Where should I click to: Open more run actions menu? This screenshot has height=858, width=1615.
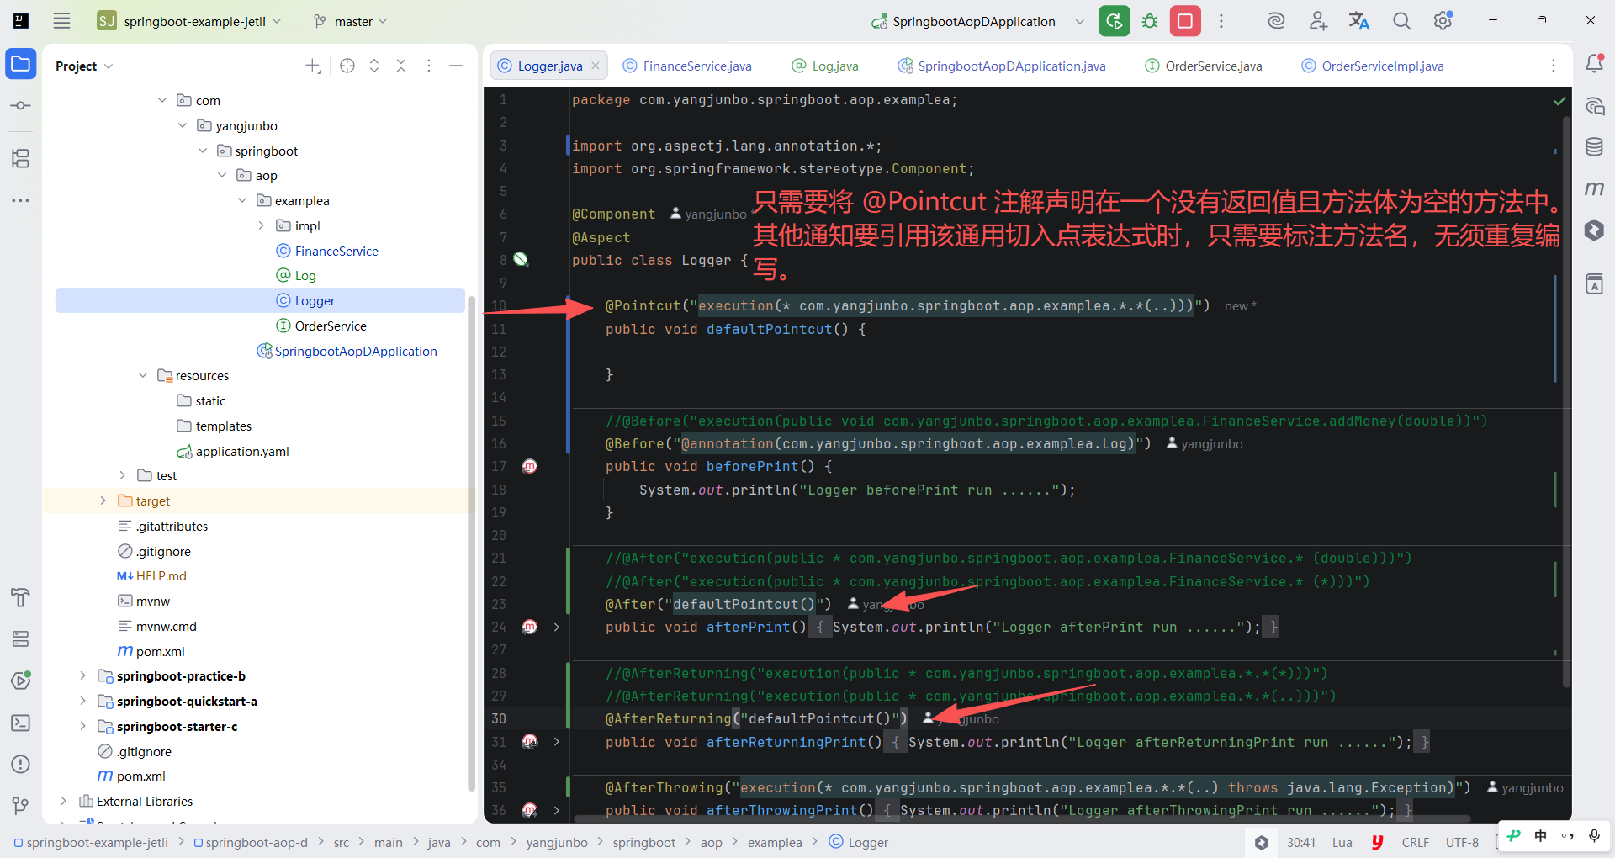tap(1221, 21)
